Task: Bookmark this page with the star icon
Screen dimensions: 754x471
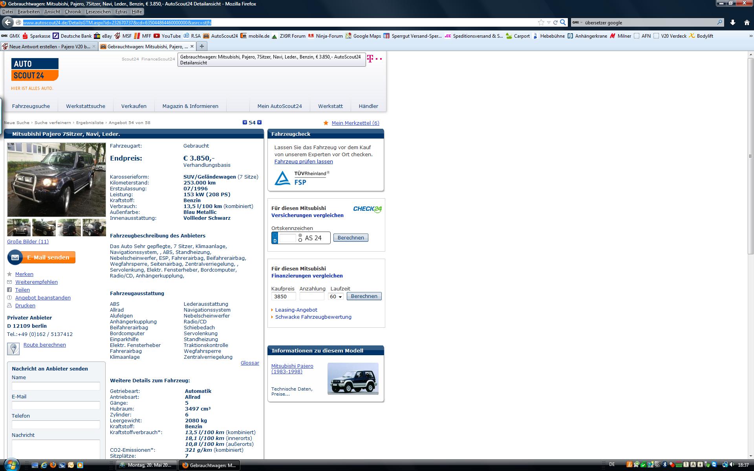Action: pyautogui.click(x=541, y=22)
